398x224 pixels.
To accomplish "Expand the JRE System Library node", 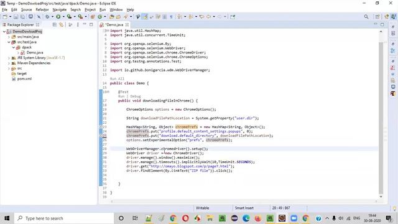I will [x=9, y=58].
